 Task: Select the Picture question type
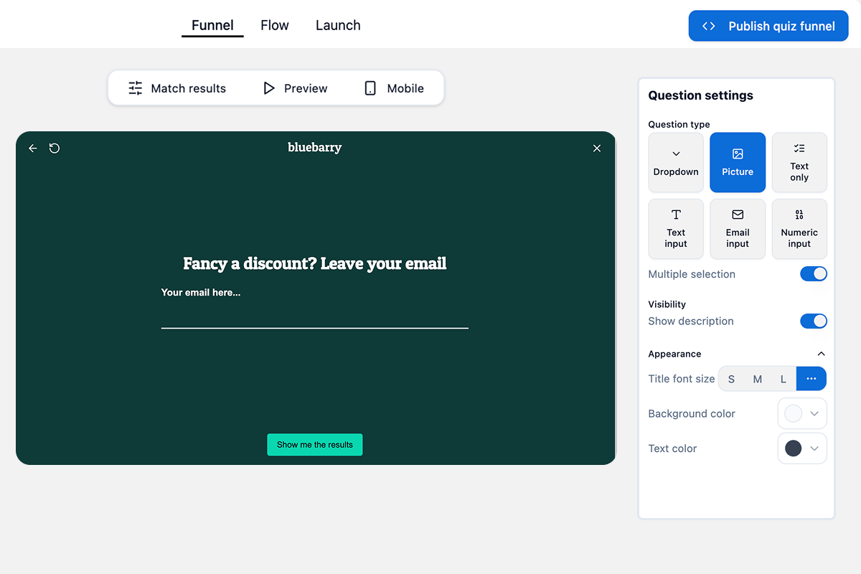click(x=737, y=162)
